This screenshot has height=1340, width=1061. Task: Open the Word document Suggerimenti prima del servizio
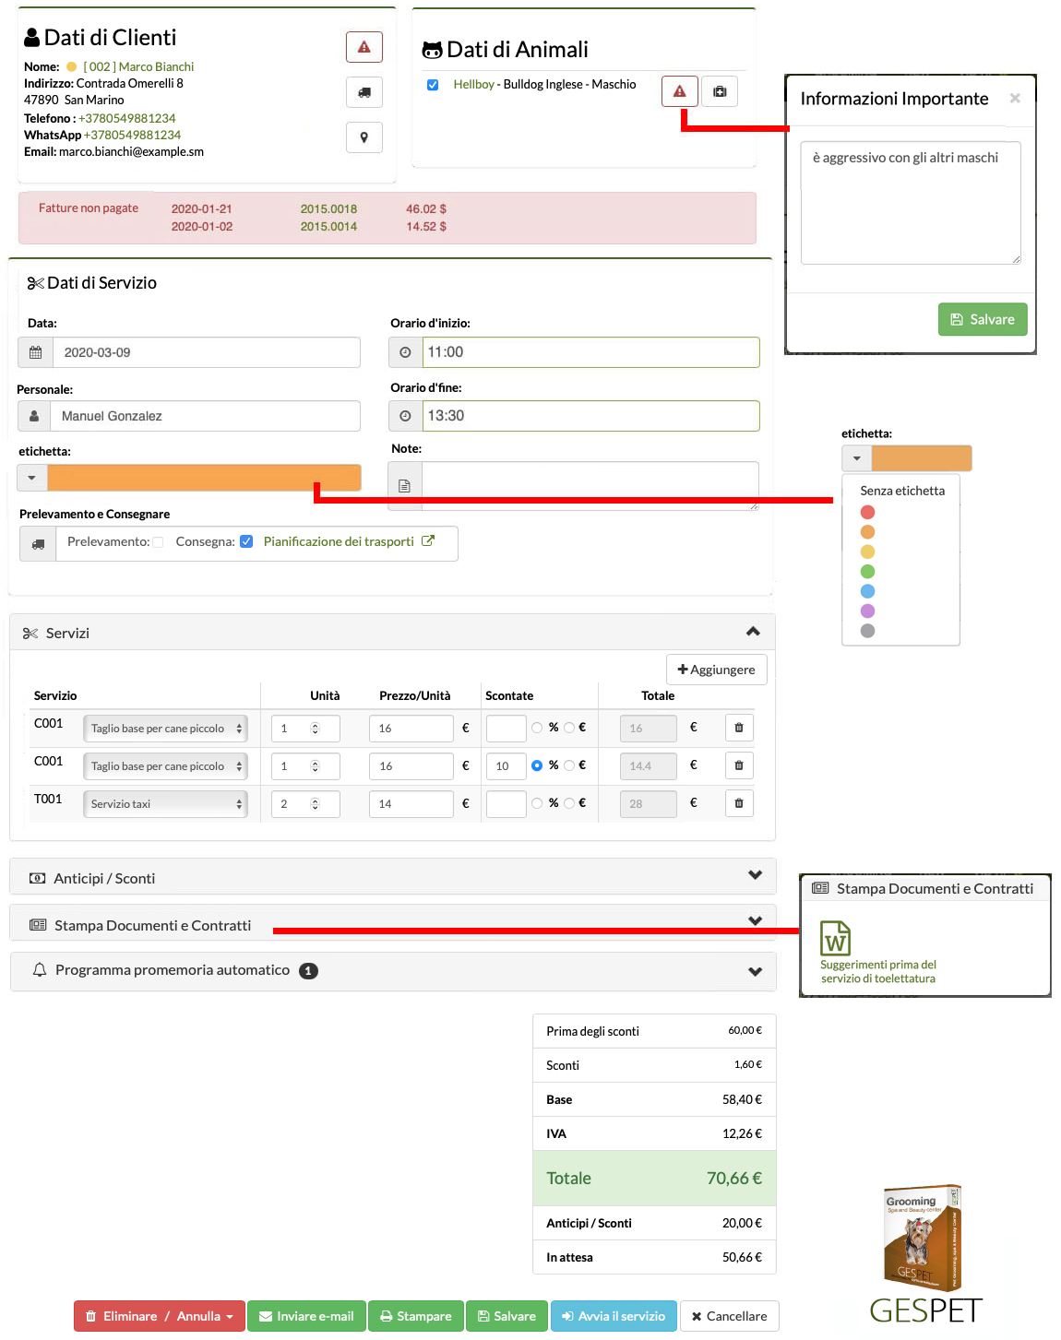836,939
